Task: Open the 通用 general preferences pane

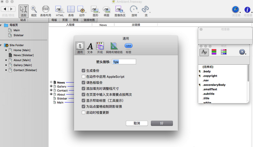Action: (80, 48)
